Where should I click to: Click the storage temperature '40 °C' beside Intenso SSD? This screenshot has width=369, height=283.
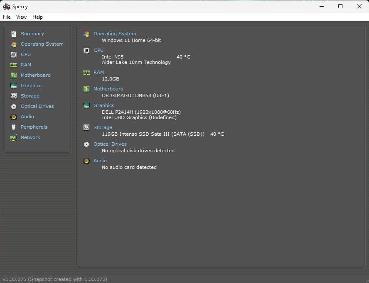[x=217, y=134]
